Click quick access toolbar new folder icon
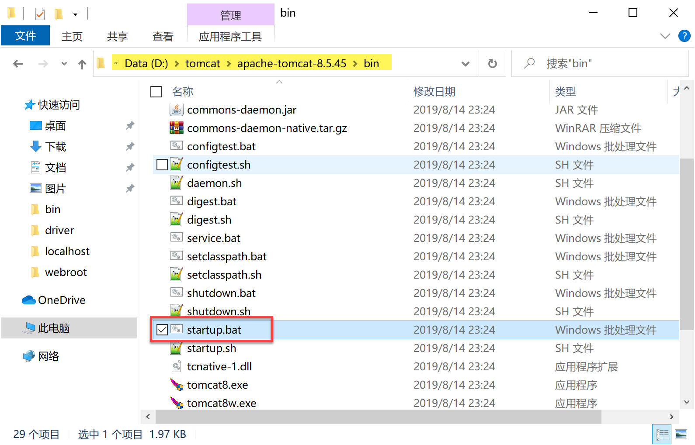Viewport: 695px width, 445px height. 58,14
